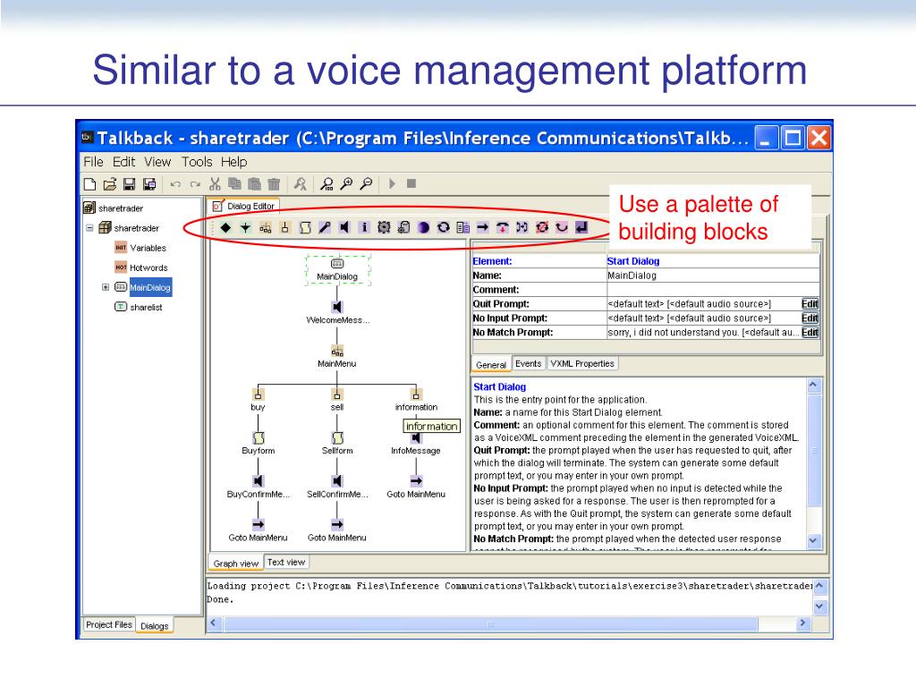
Task: Click the Name field containing MainDialog
Action: point(713,276)
